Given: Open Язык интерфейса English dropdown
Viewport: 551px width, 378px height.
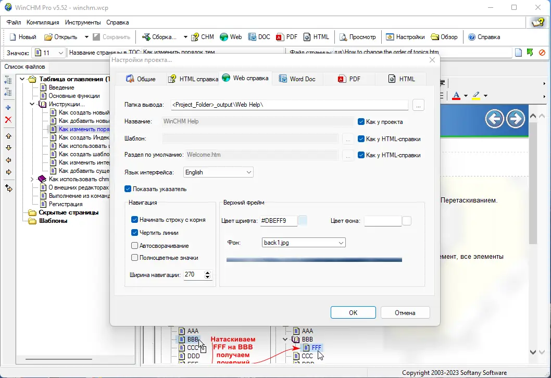Looking at the screenshot, I should pos(218,172).
